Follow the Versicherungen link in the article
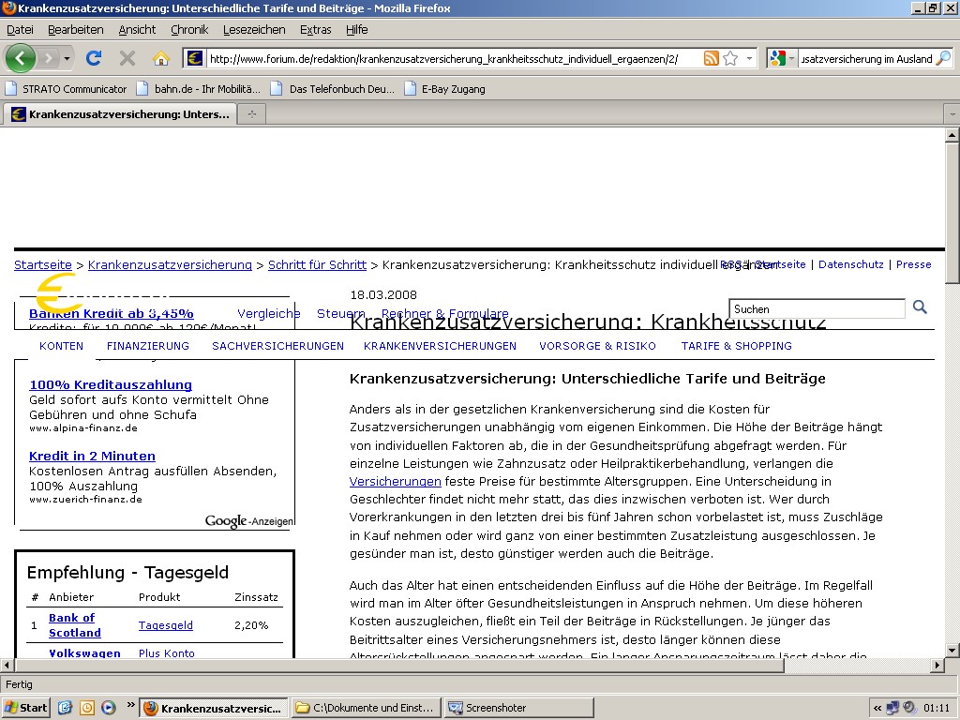This screenshot has width=960, height=720. click(395, 481)
